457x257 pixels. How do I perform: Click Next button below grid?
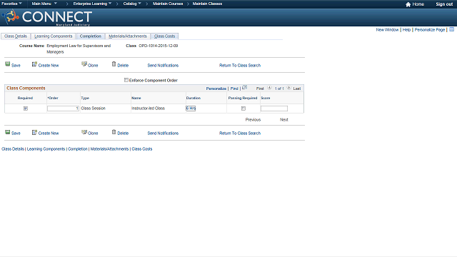[x=284, y=119]
